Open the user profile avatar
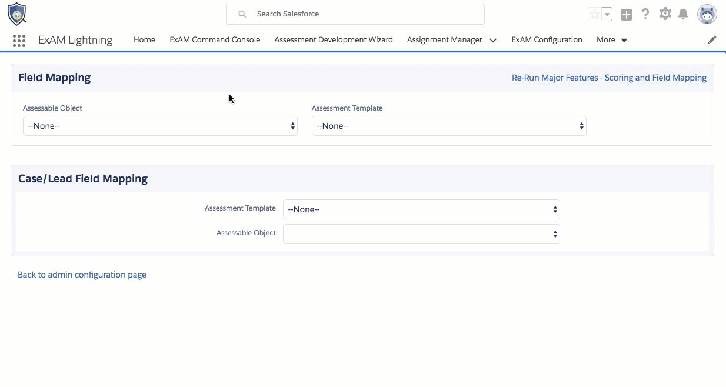726x387 pixels. click(707, 14)
